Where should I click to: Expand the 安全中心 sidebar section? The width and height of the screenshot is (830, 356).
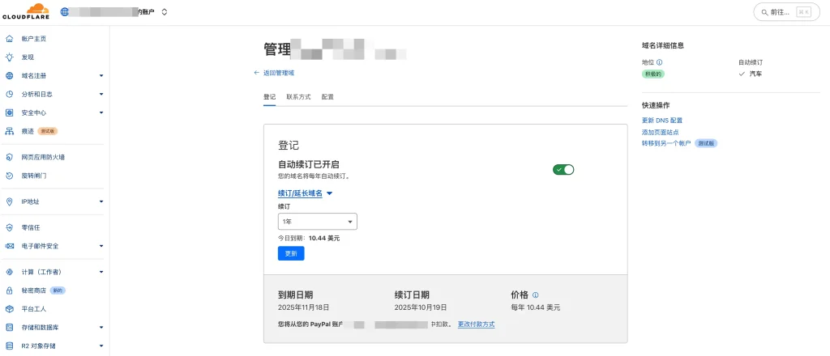[101, 112]
